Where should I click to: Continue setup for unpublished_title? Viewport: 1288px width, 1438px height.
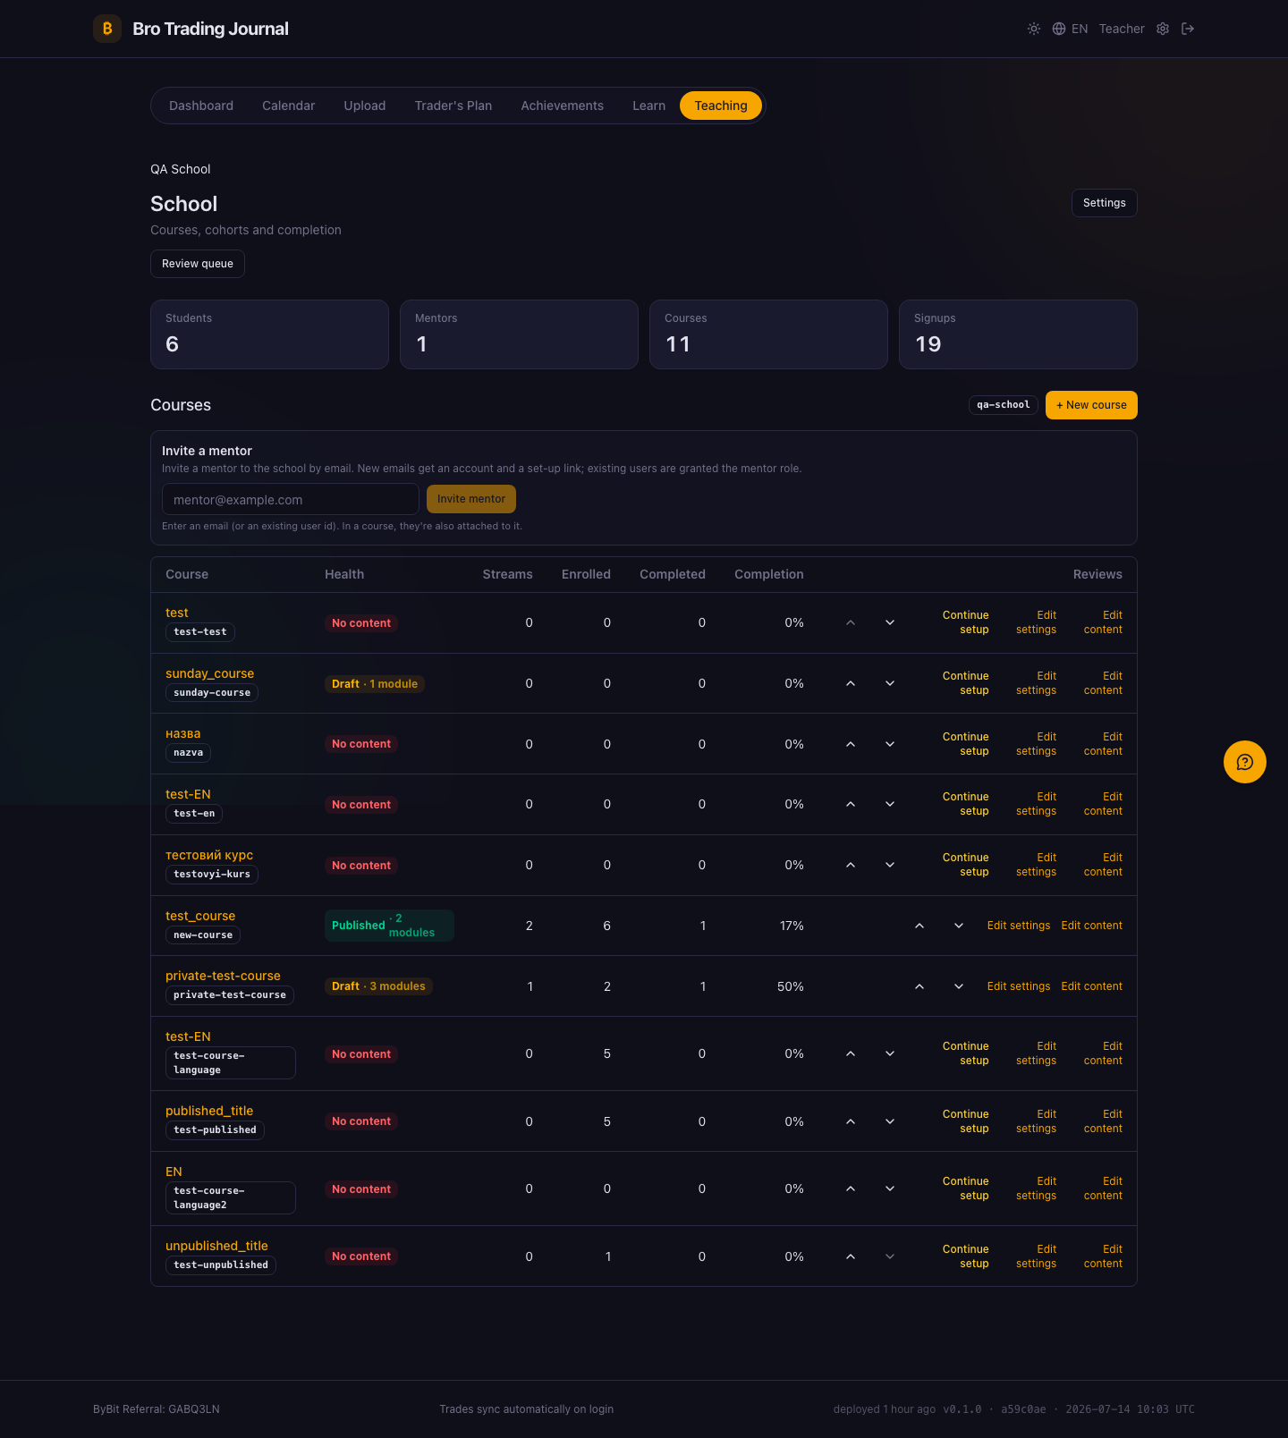[x=966, y=1256]
